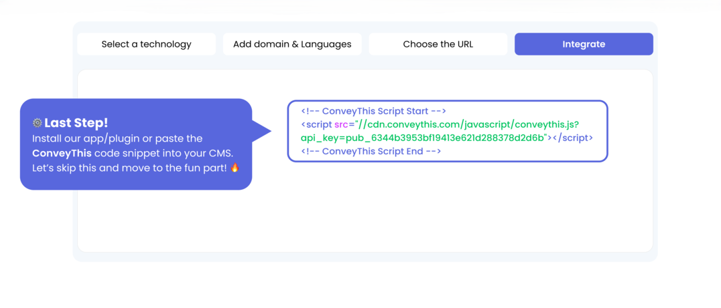Select the Integrate tab
The width and height of the screenshot is (721, 308).
click(x=584, y=44)
